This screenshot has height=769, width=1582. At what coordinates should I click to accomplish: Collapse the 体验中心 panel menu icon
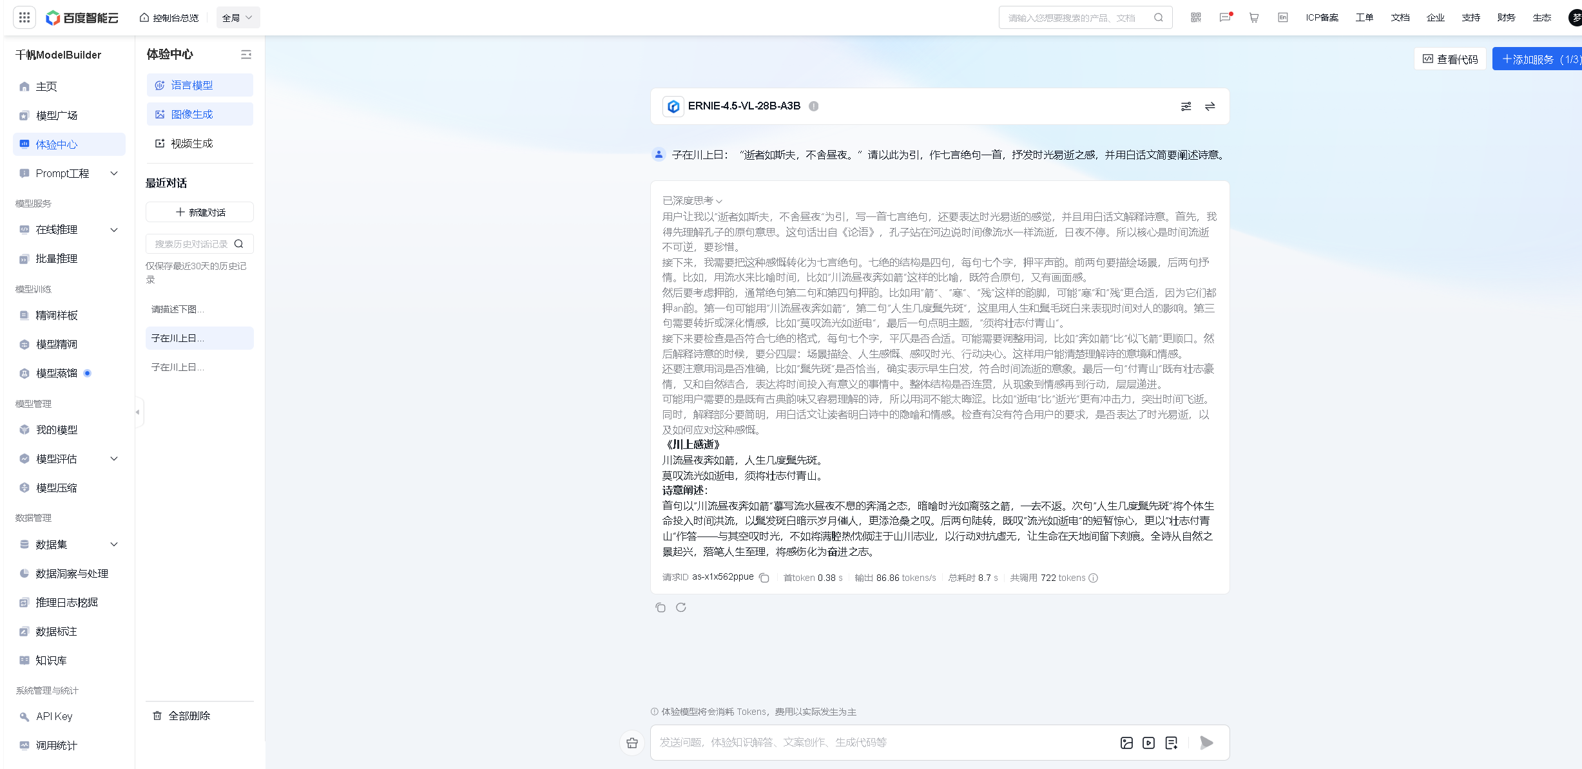click(246, 55)
